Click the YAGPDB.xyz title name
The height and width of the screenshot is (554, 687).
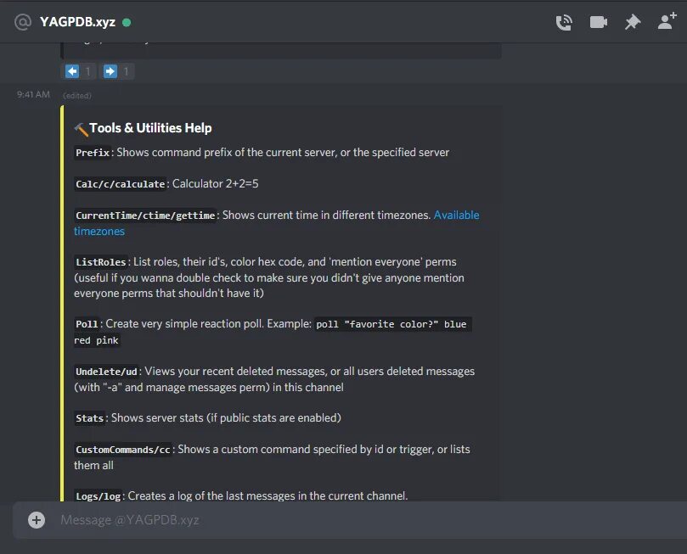(x=77, y=22)
